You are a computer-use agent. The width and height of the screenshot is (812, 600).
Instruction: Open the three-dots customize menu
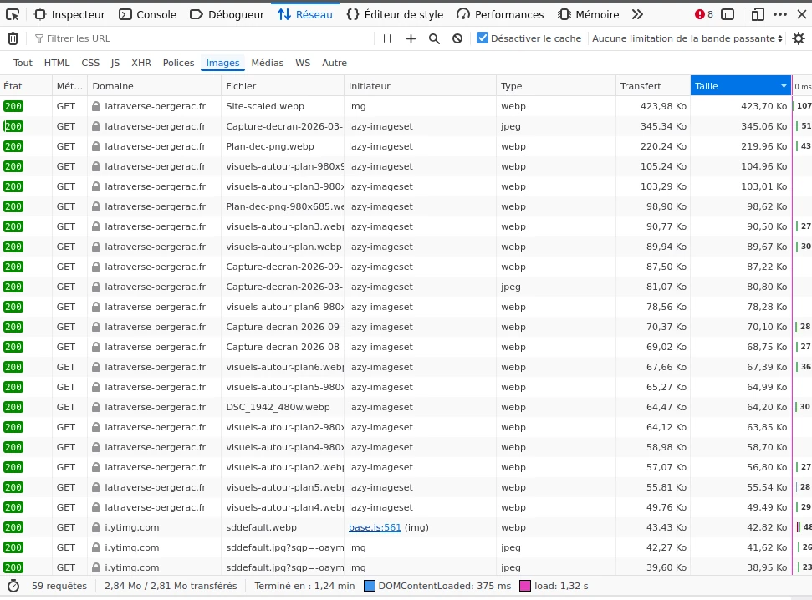[x=780, y=14]
